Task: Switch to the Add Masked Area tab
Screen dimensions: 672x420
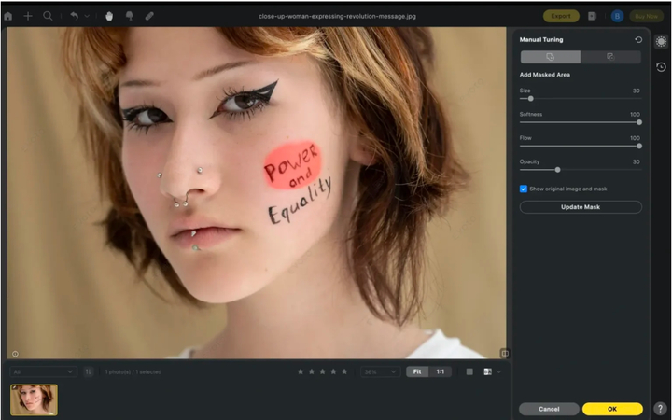Action: click(x=551, y=57)
